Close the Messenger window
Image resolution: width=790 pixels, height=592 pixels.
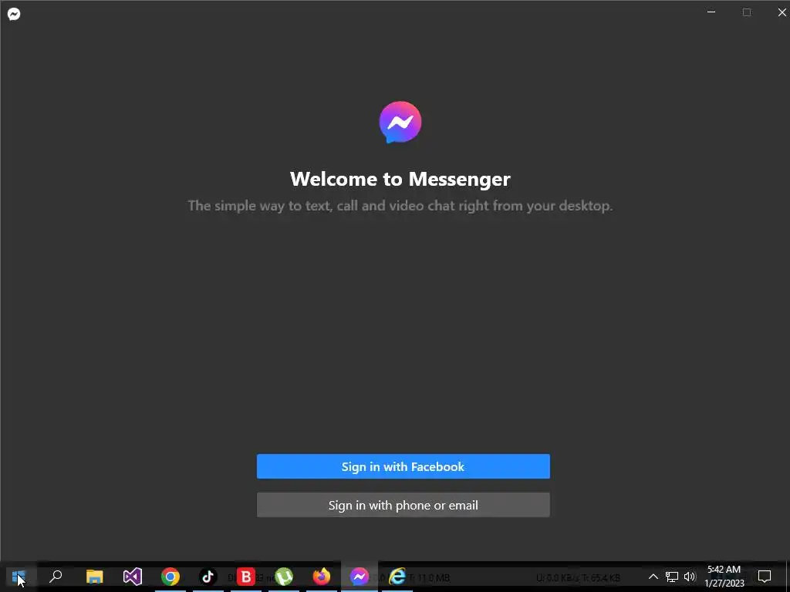(782, 12)
